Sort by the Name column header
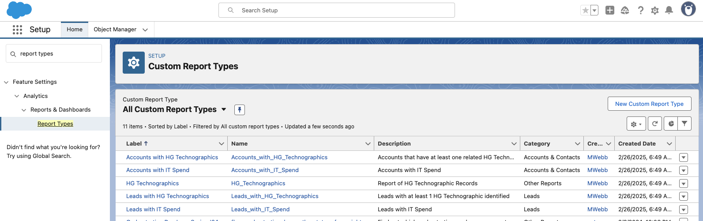The width and height of the screenshot is (703, 221). [239, 144]
